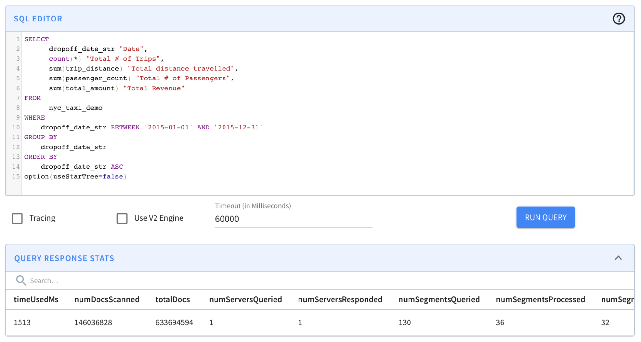
Task: Click the Run Query button
Action: 545,217
